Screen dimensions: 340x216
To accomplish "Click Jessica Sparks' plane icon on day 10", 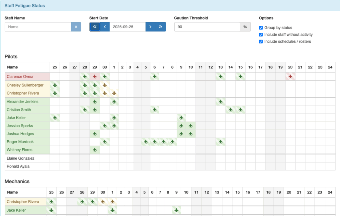I will [191, 126].
